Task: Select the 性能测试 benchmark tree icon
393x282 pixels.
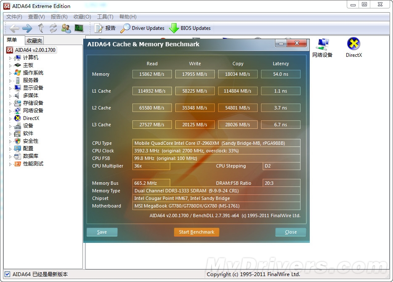Action: tap(18, 164)
